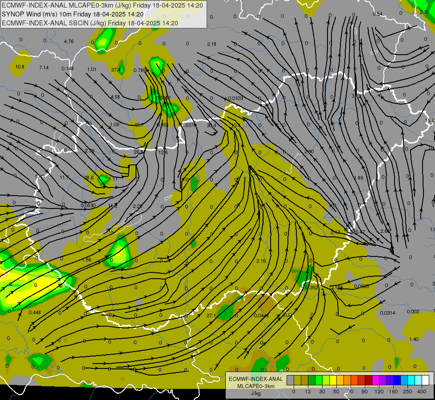Click the map value 27.1

coord(211,316)
